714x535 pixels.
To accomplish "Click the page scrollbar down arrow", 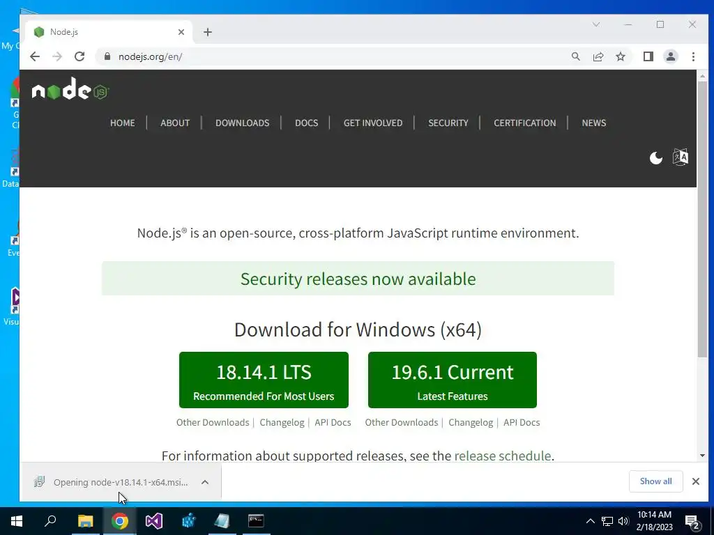I will 702,456.
